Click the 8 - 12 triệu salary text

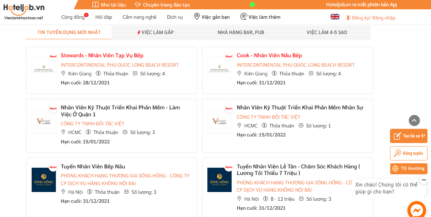pyautogui.click(x=282, y=199)
